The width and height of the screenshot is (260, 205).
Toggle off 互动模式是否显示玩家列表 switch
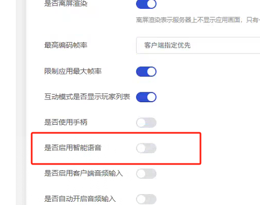pyautogui.click(x=146, y=97)
